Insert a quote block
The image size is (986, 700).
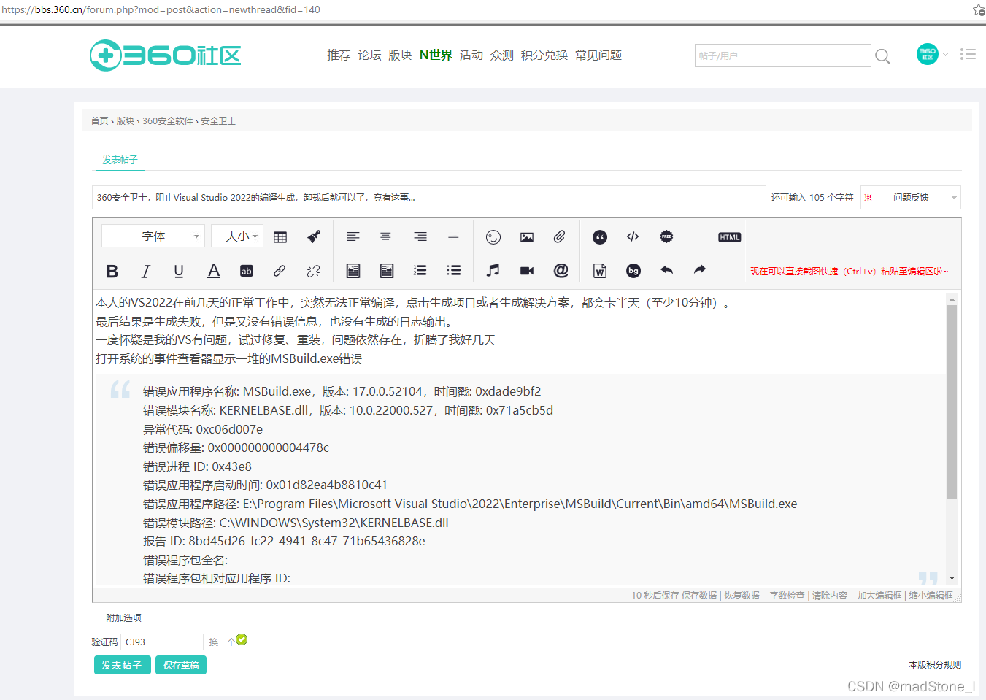click(600, 236)
